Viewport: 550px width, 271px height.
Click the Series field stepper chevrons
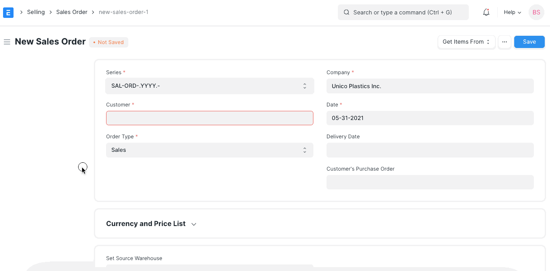point(305,86)
